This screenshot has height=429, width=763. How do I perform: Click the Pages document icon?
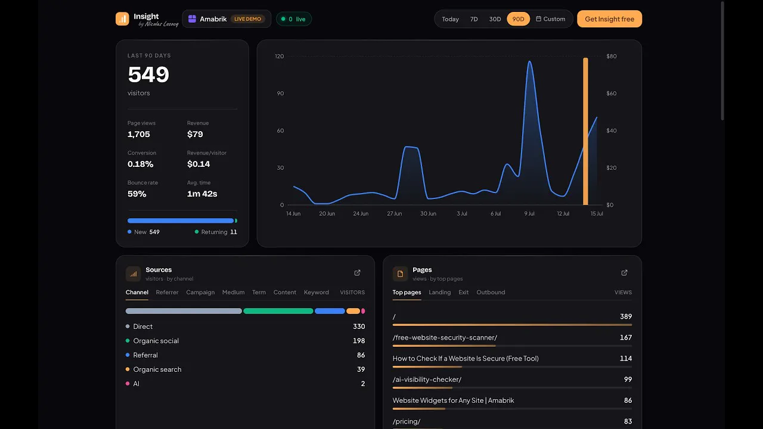tap(401, 274)
